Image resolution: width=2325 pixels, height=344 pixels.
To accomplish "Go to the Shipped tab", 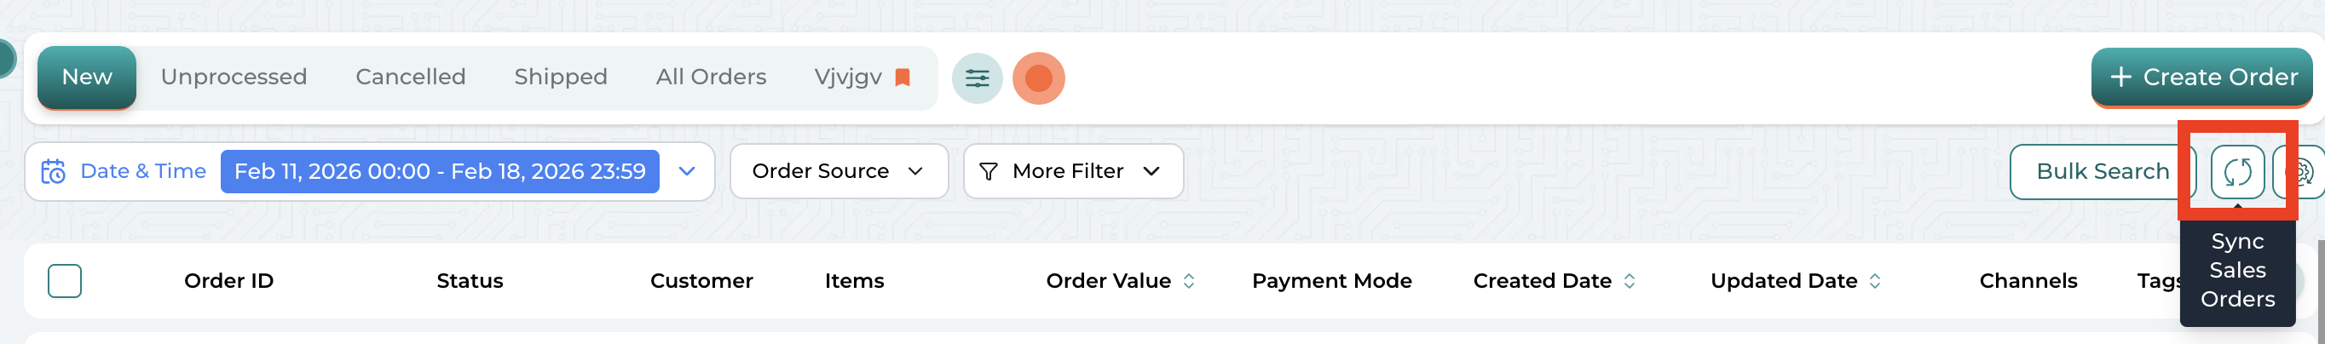I will [x=561, y=77].
